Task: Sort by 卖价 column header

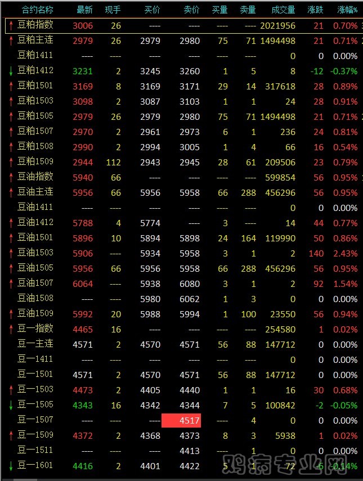Action: (192, 10)
